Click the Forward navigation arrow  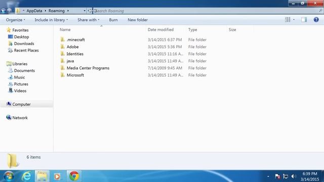tap(10, 11)
